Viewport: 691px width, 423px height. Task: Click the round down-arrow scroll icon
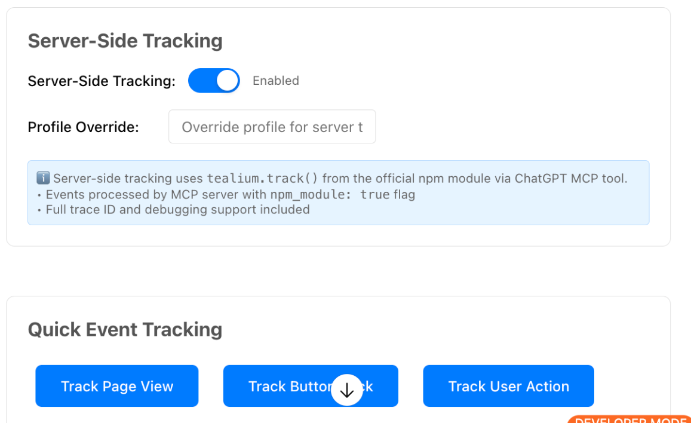[347, 390]
